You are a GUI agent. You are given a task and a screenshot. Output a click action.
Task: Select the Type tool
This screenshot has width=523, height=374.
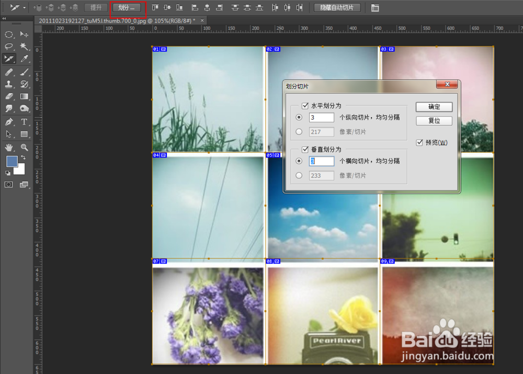[x=24, y=122]
